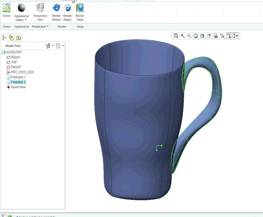Select KOYPA.PRT in Model Tree
The width and height of the screenshot is (263, 217).
pyautogui.click(x=14, y=52)
